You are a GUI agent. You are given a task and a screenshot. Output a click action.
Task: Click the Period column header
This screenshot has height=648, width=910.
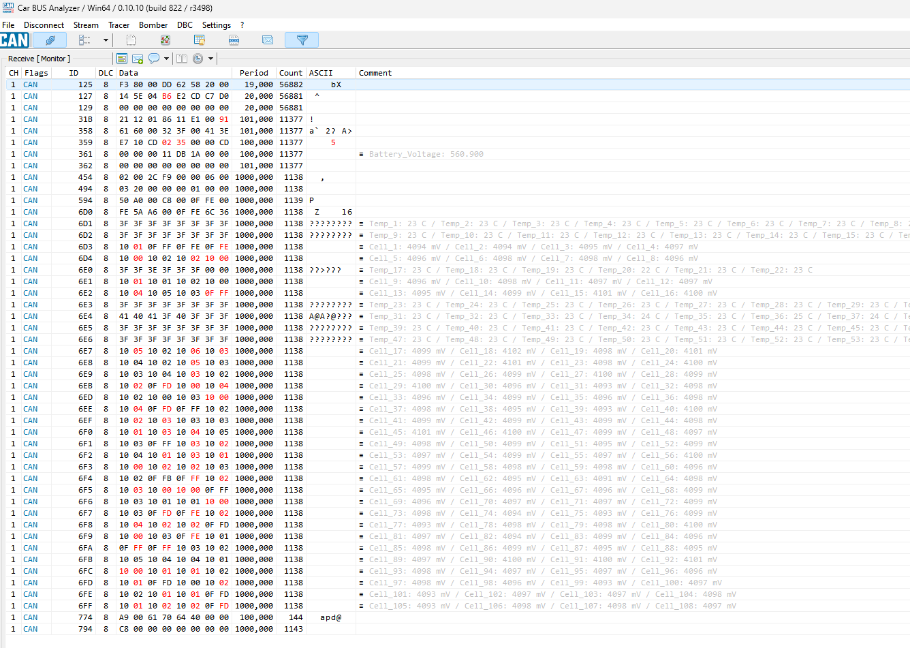[253, 73]
